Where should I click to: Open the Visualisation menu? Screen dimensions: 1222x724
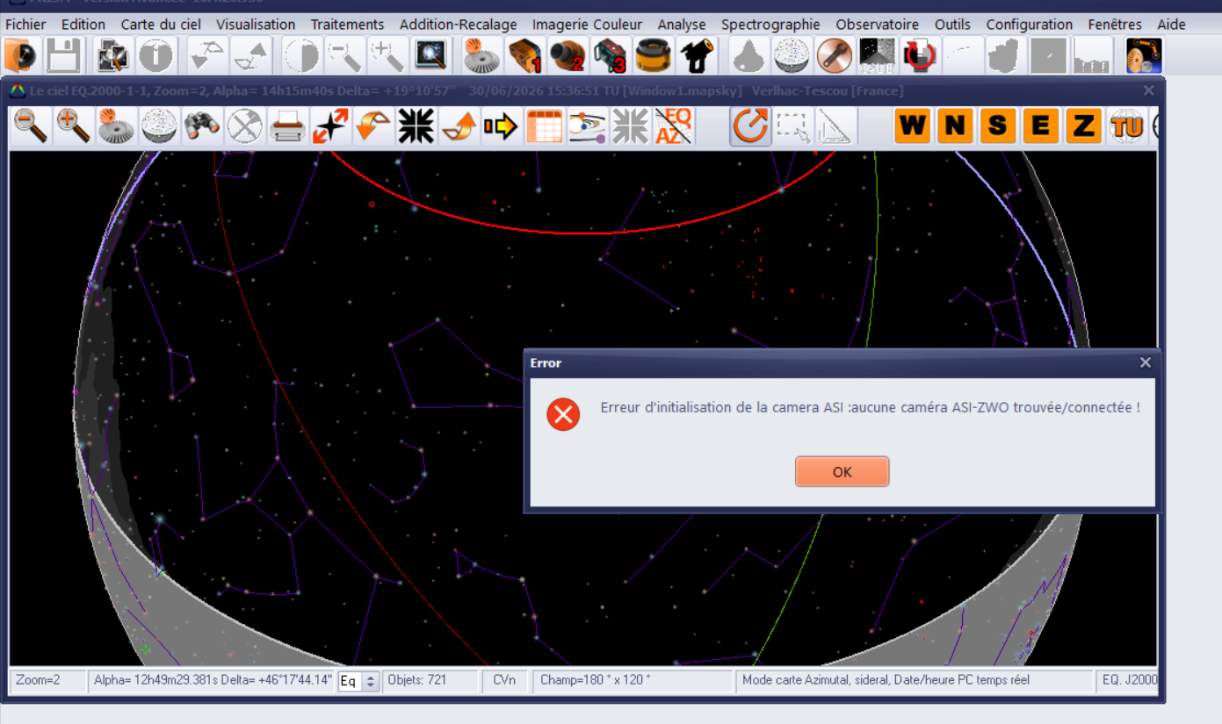point(256,25)
